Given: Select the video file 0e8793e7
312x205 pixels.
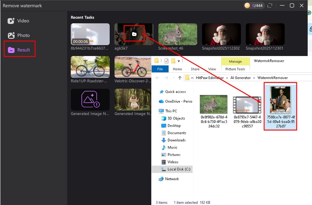Looking at the screenshot, I should 247,112.
